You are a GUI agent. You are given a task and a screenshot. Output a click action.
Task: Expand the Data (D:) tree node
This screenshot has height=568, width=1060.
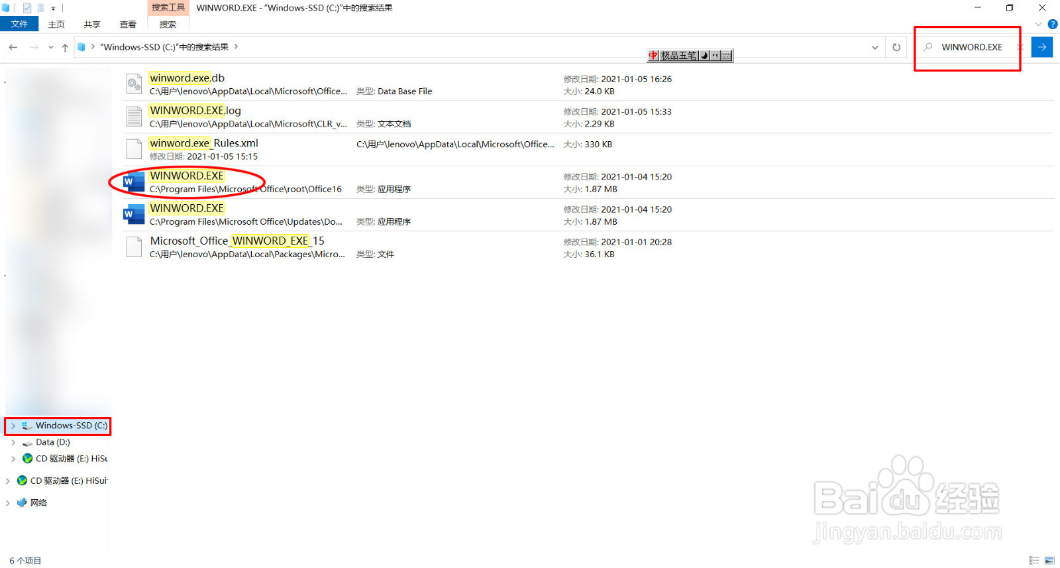coord(13,442)
